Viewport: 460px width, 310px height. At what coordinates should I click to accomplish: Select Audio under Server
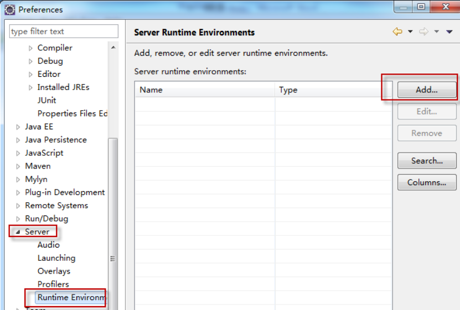48,245
